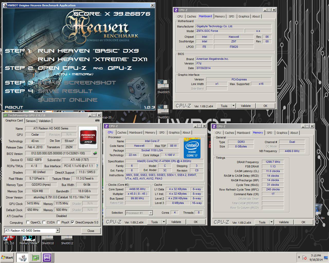Click the BIOS version F7d field

point(234,63)
